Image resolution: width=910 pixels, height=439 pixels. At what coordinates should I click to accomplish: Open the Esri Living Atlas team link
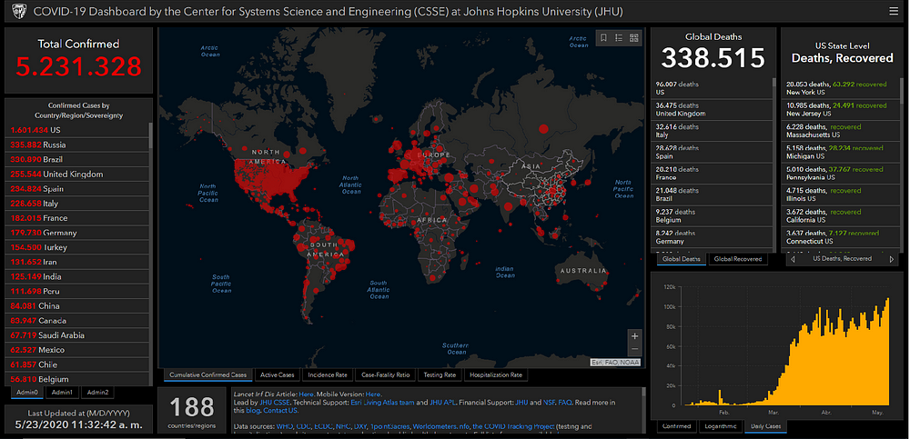tap(382, 402)
